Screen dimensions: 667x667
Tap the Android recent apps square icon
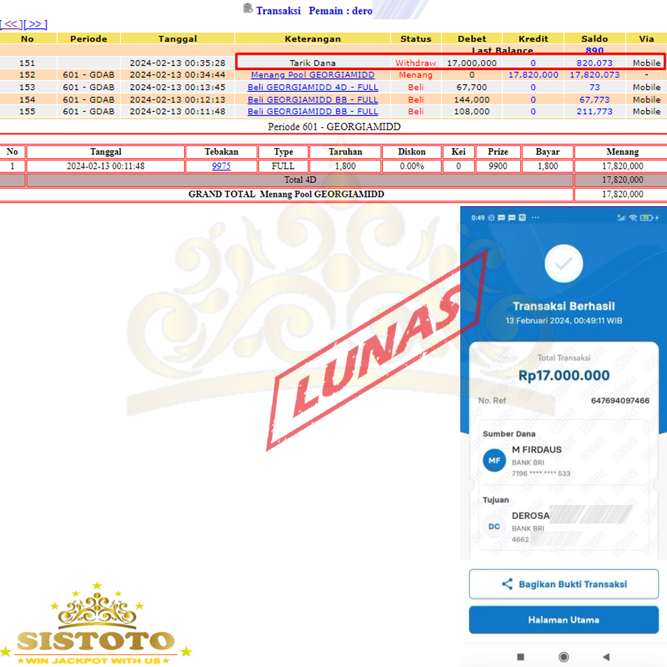[x=521, y=656]
